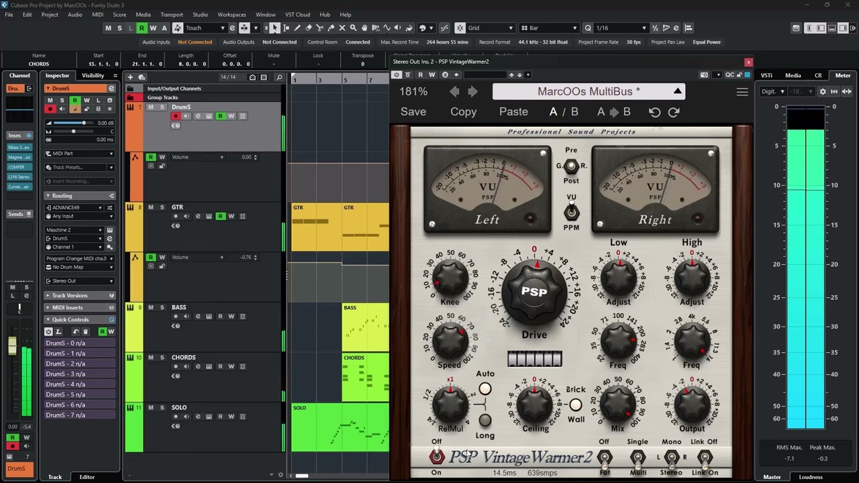Toggle Read automation on CHORDS track

pyautogui.click(x=220, y=366)
